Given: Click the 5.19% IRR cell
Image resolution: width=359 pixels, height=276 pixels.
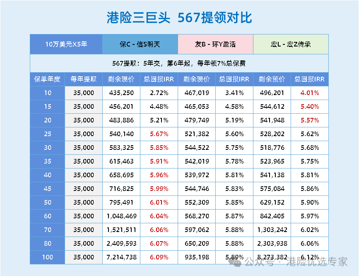Looking at the screenshot, I should coord(234,120).
